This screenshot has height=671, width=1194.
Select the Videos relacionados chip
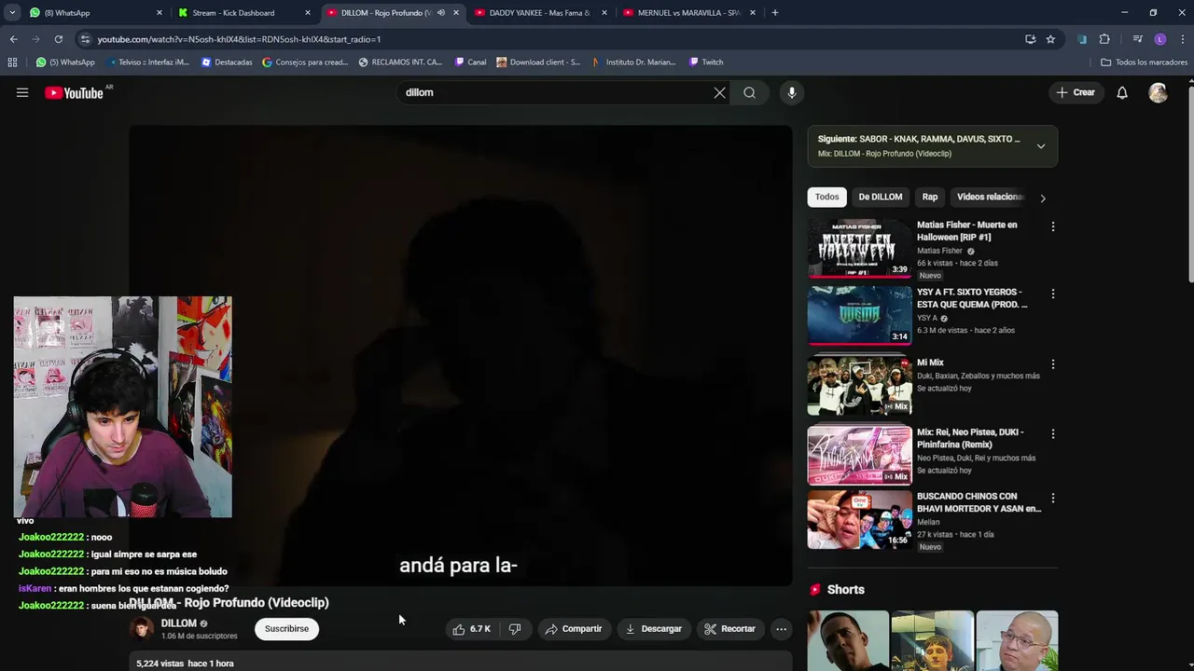pos(990,197)
